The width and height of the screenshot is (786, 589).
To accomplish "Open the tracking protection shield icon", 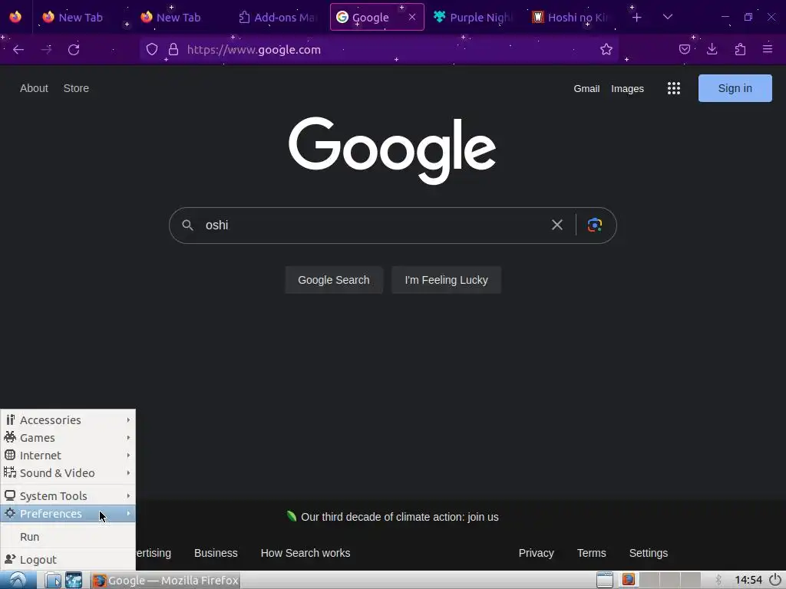I will [x=152, y=49].
